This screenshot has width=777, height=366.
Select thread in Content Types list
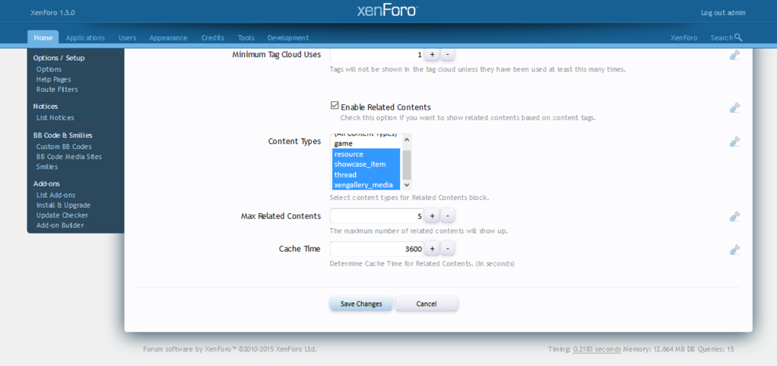[345, 175]
